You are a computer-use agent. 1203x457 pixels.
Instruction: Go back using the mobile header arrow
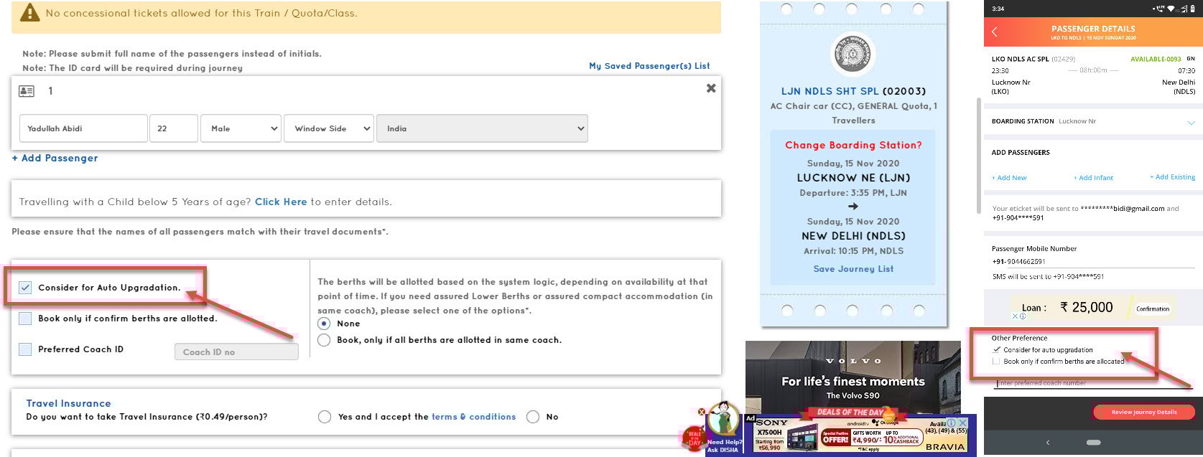coord(995,32)
